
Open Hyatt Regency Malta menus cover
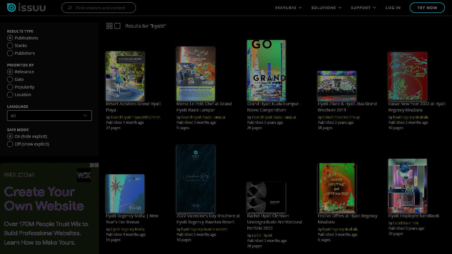[x=125, y=193]
